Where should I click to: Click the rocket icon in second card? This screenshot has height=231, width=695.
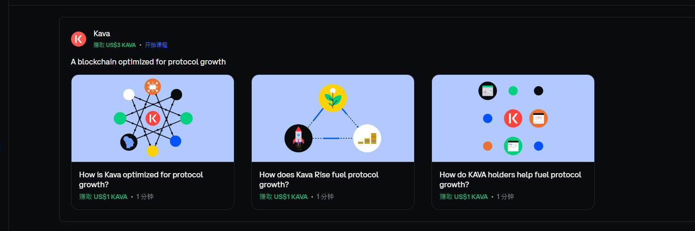(298, 138)
